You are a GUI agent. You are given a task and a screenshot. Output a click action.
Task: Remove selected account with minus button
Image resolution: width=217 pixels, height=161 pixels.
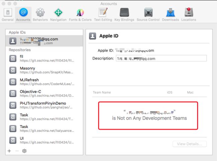coord(17,151)
